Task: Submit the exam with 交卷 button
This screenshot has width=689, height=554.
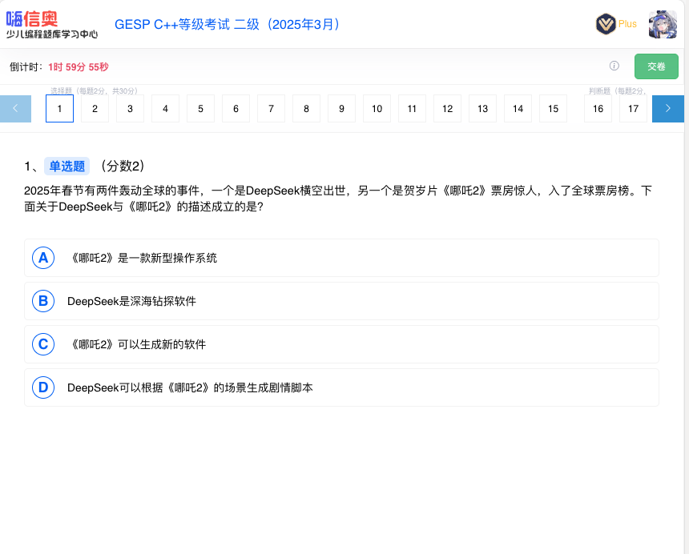Action: [656, 66]
